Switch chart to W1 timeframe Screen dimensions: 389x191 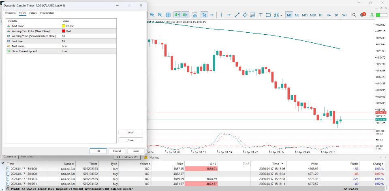344,15
